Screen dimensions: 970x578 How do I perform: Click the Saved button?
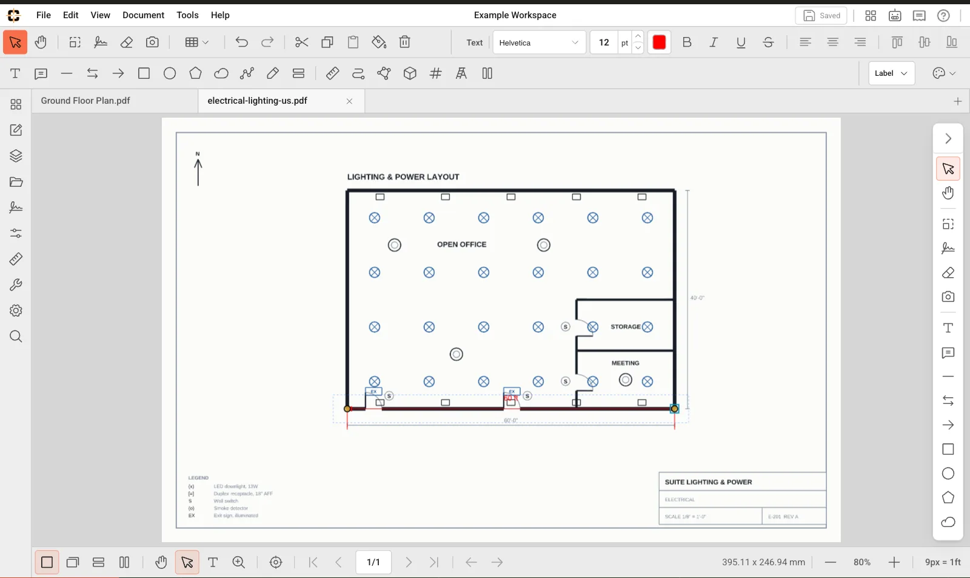821,16
